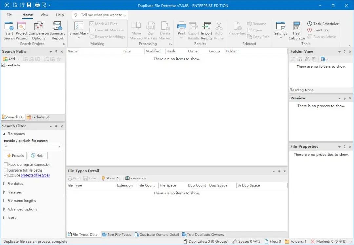Screen dimensions: 354x245
Task: Open the Project Wizard
Action: 21,31
